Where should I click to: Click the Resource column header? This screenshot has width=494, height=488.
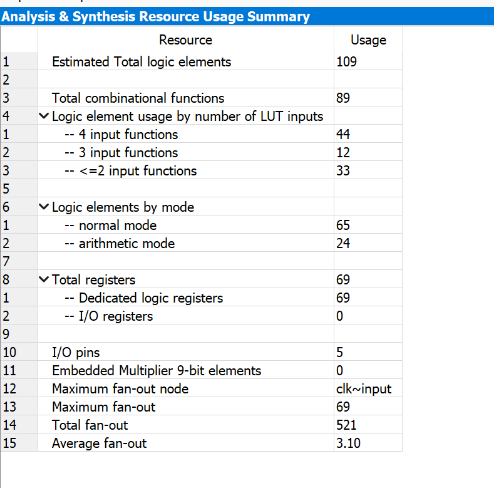point(185,39)
